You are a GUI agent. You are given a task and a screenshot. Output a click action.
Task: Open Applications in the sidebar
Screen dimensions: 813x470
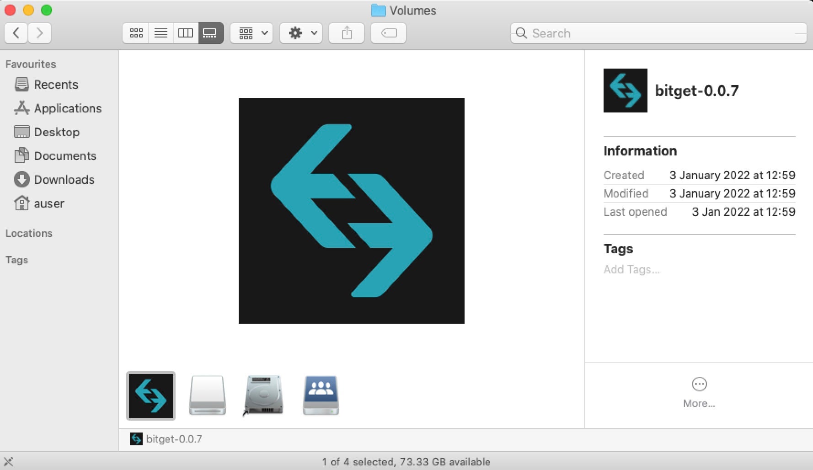[x=68, y=108]
